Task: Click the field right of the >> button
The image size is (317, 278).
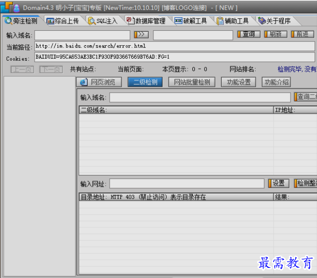Action: coord(193,35)
